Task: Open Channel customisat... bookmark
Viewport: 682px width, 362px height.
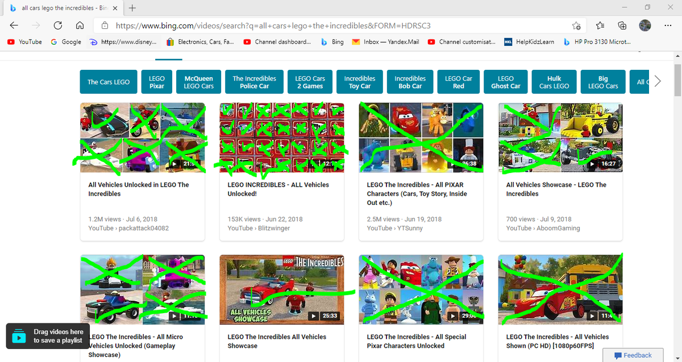Action: [461, 41]
